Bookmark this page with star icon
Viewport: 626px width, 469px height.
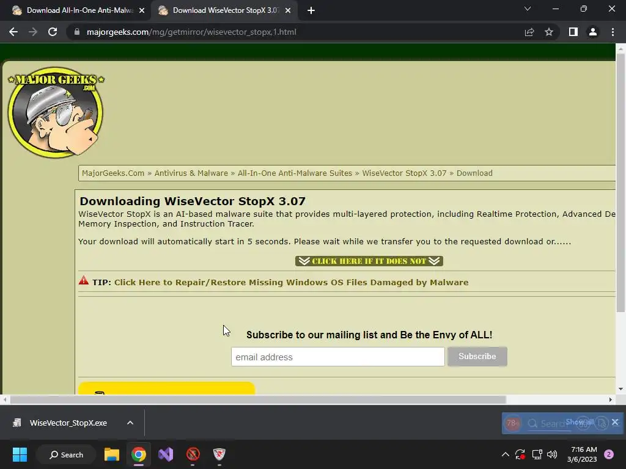[x=549, y=32]
